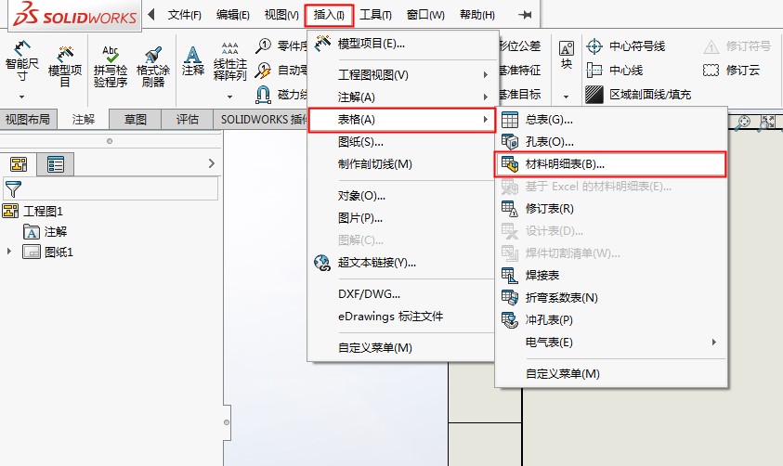Open FeatureManager design tree tab
Image resolution: width=783 pixels, height=466 pixels.
(19, 164)
